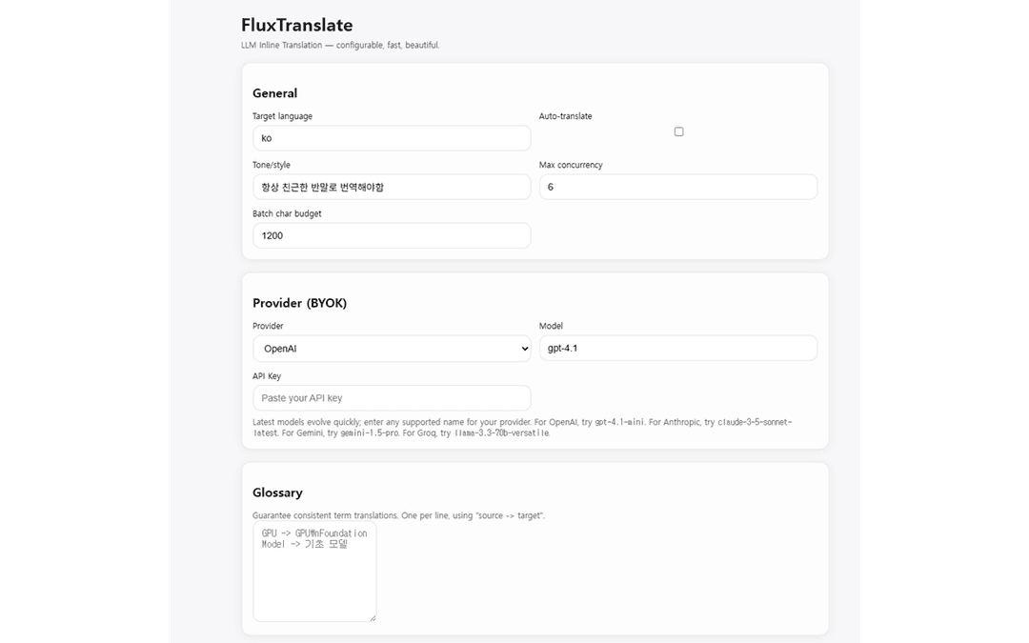Image resolution: width=1029 pixels, height=643 pixels.
Task: Click the 'API Key' label
Action: coord(267,376)
